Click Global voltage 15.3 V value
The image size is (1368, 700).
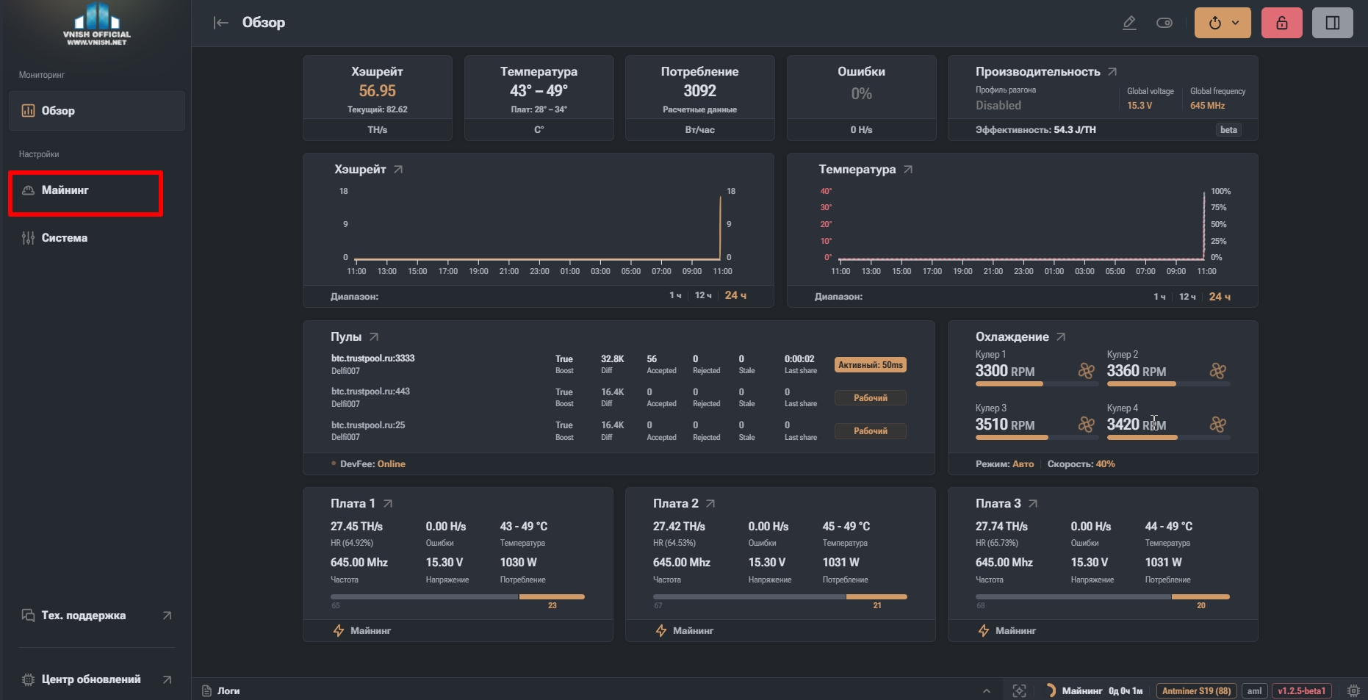tap(1140, 106)
